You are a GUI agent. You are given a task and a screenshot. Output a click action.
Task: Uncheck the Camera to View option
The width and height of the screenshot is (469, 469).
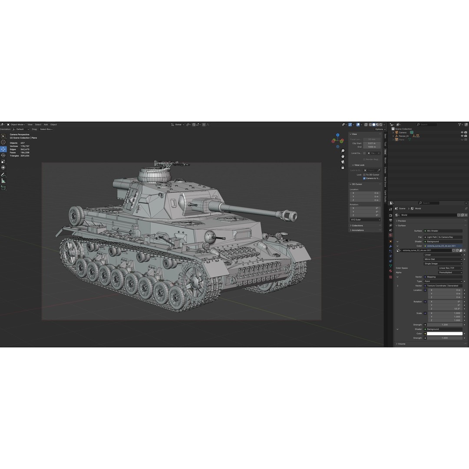pyautogui.click(x=364, y=178)
